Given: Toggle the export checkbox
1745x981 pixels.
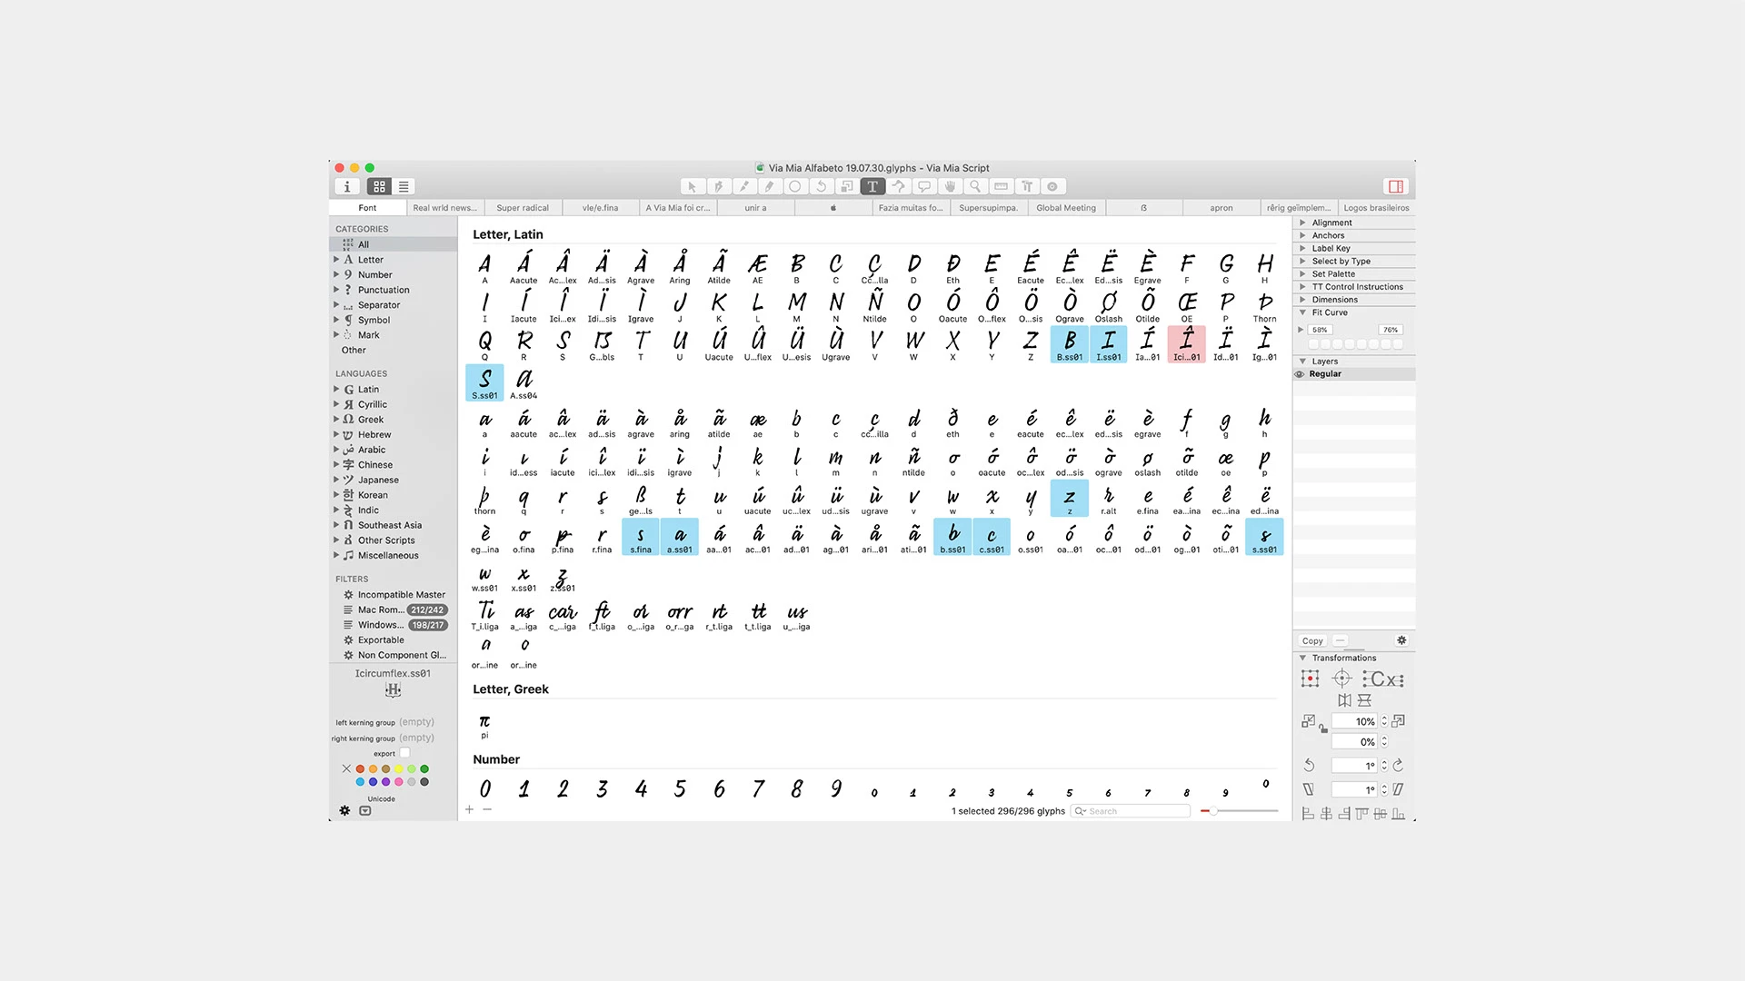Looking at the screenshot, I should click(405, 753).
